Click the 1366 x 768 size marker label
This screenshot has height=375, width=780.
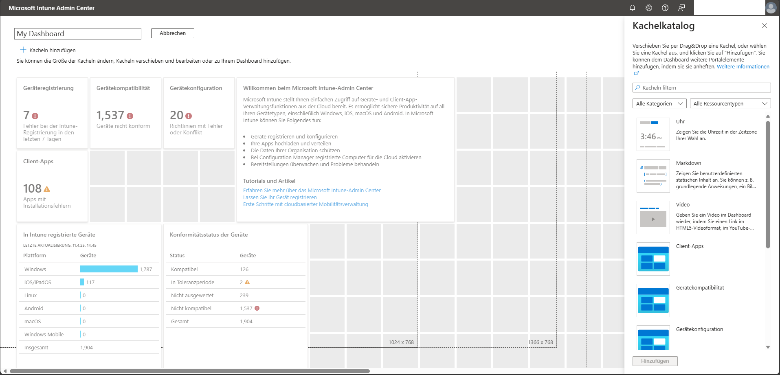tap(541, 342)
